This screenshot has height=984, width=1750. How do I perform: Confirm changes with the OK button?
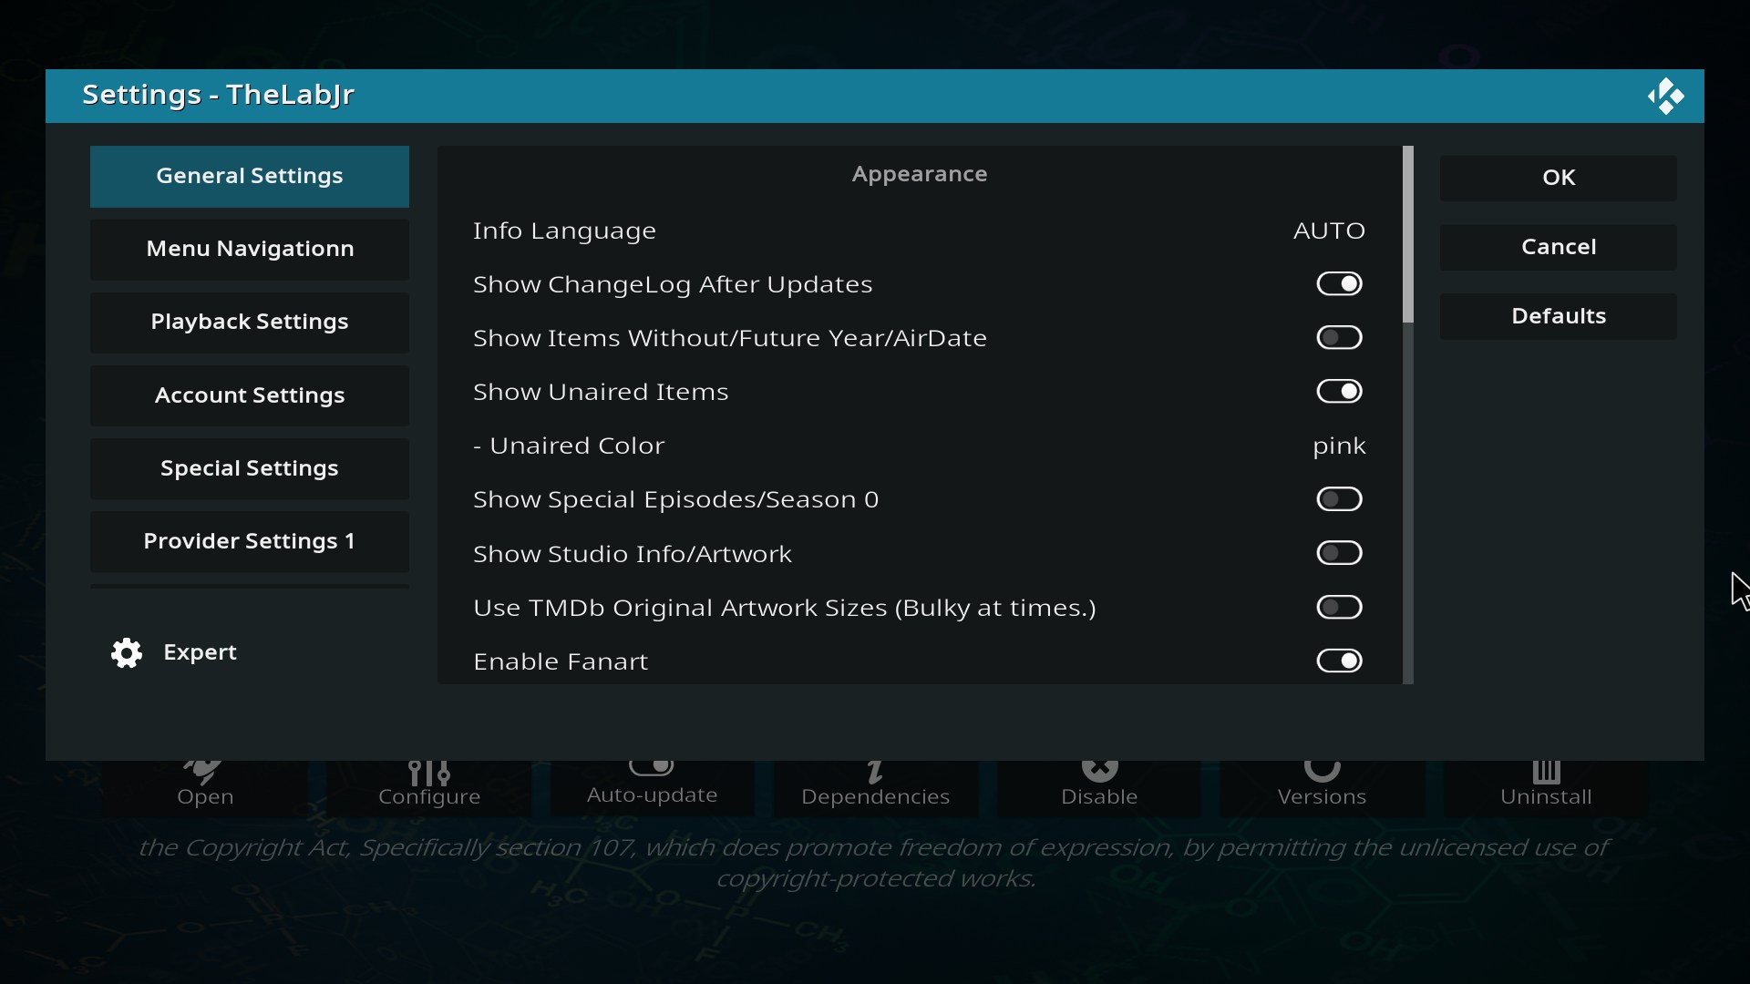coord(1558,178)
